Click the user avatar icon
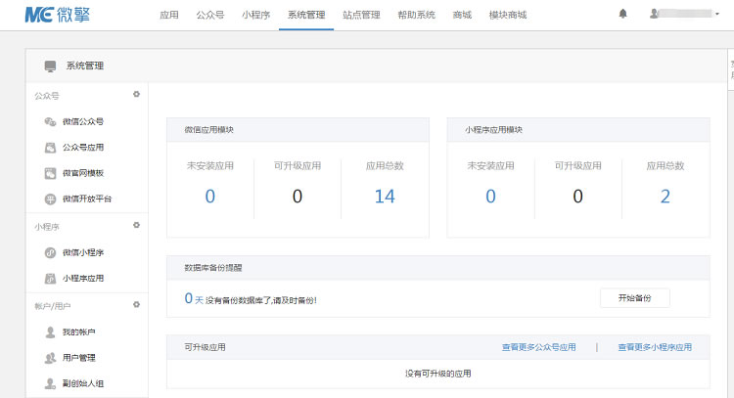The image size is (734, 398). pos(654,14)
